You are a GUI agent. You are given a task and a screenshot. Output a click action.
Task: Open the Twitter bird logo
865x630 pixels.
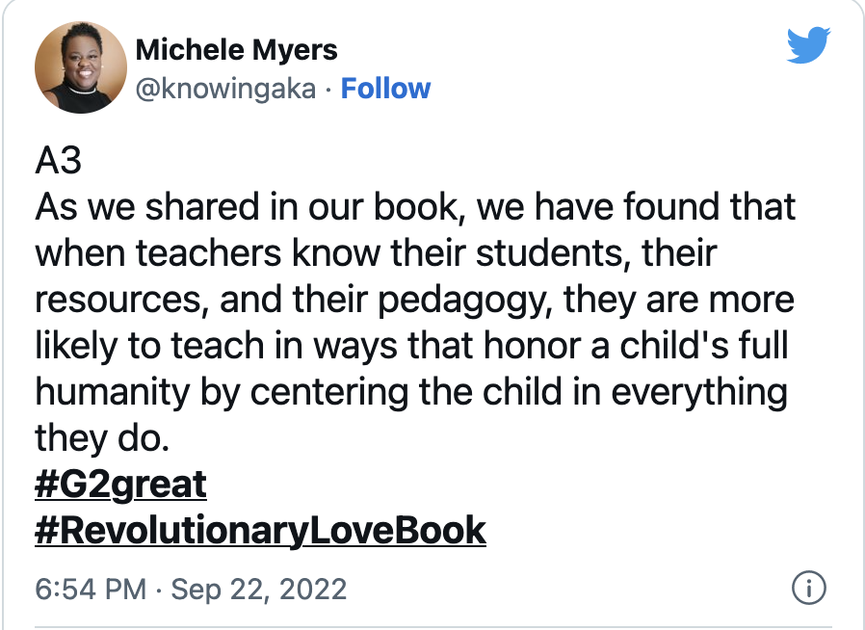(x=808, y=44)
